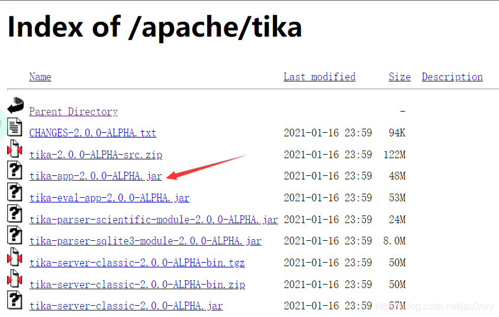Click the 53M size value
499x317 pixels.
tap(397, 198)
